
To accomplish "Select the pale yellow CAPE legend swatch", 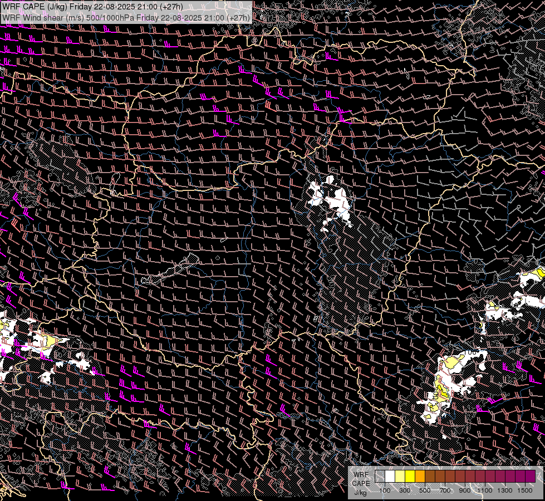I will [400, 477].
